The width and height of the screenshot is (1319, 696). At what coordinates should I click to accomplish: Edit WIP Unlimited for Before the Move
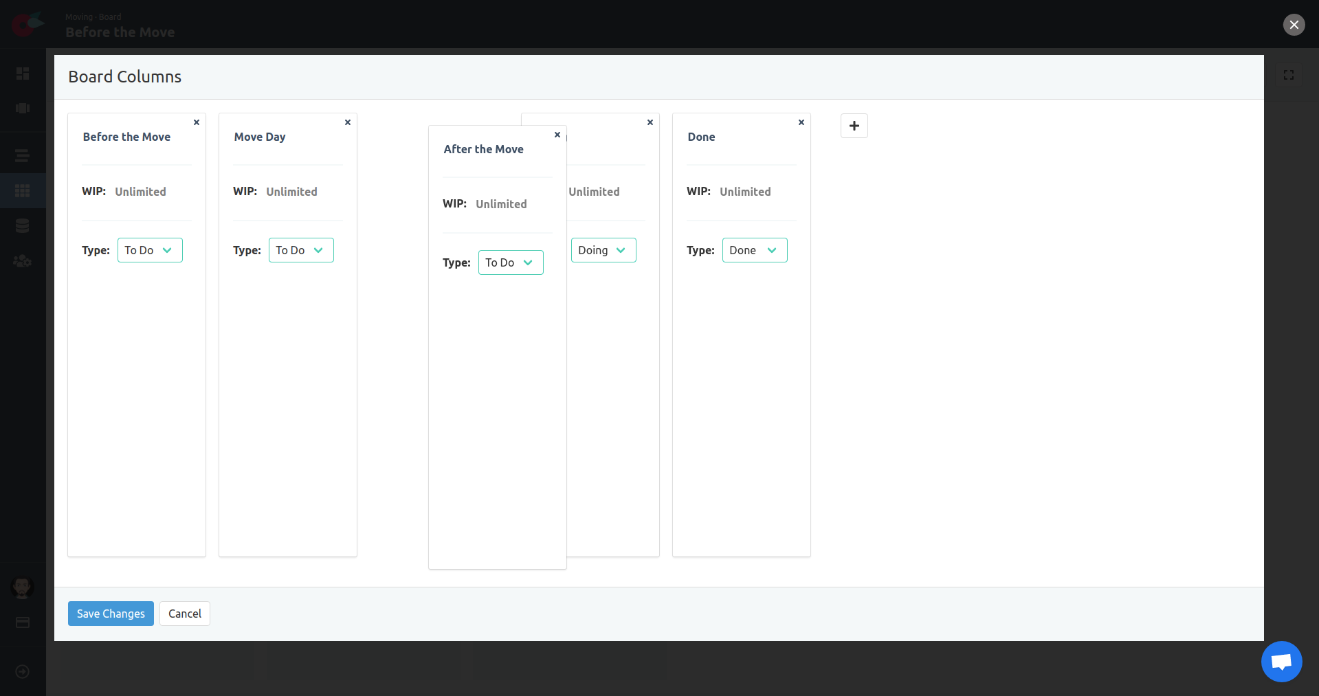[140, 192]
